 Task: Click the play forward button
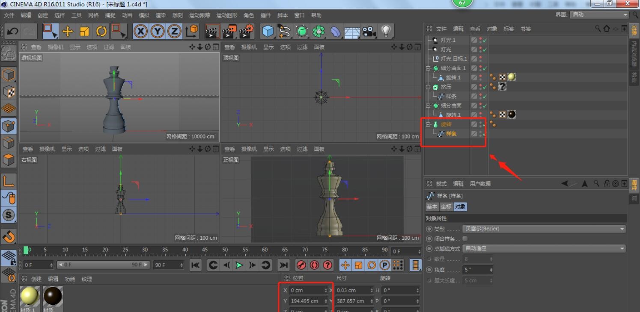(239, 265)
